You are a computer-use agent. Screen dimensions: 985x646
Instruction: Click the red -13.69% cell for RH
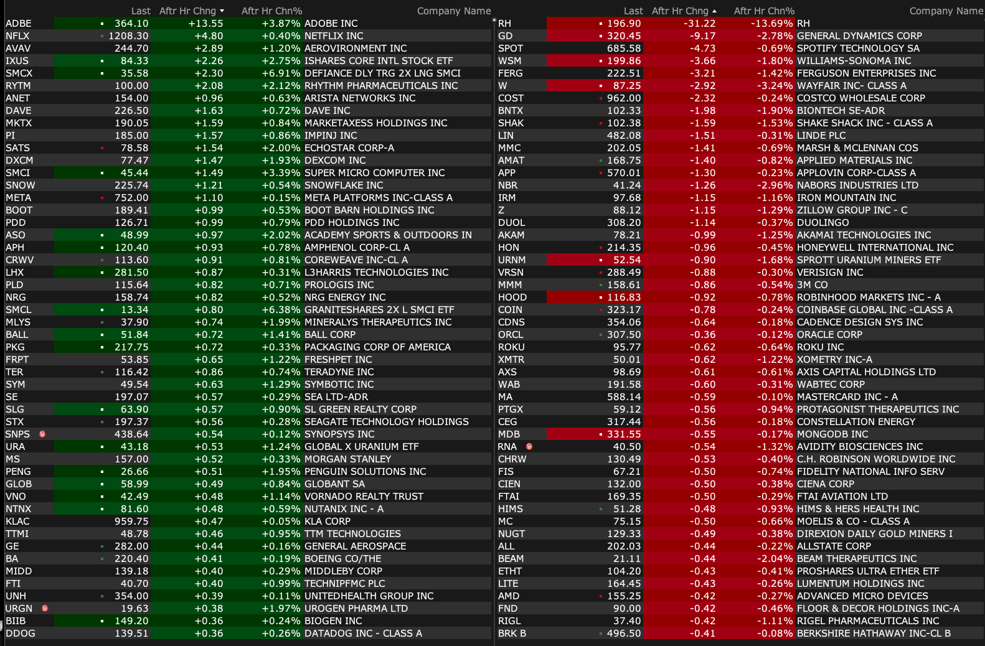772,24
